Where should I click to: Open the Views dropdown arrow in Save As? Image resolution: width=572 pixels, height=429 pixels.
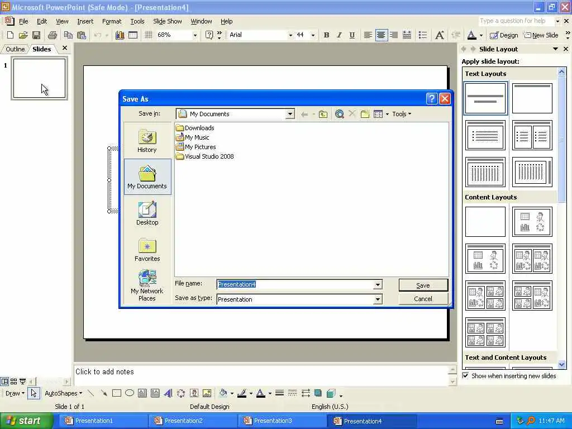(x=387, y=114)
